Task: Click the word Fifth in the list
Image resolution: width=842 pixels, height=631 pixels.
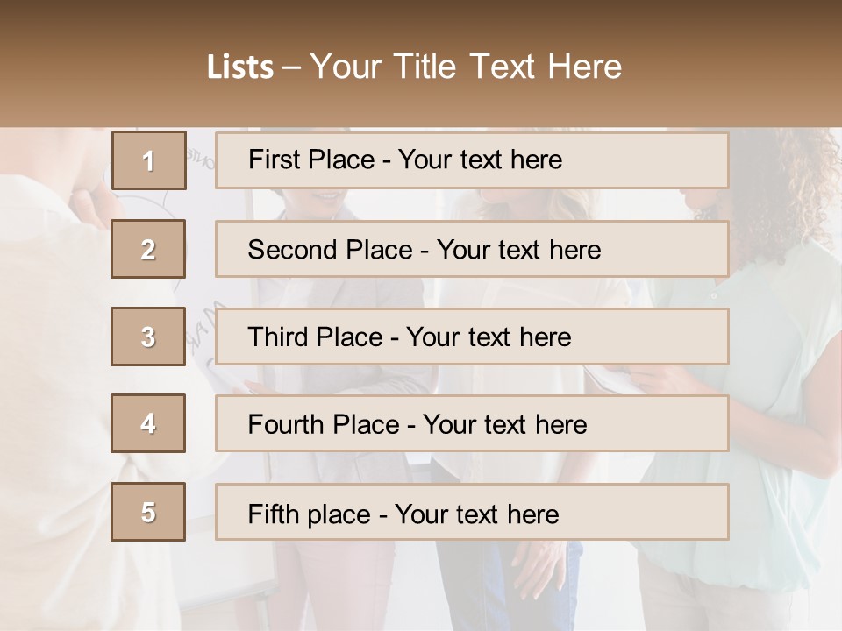Action: [273, 514]
